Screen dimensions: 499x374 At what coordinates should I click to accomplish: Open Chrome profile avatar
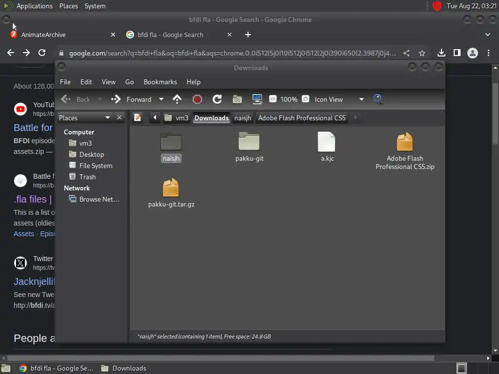(x=473, y=53)
